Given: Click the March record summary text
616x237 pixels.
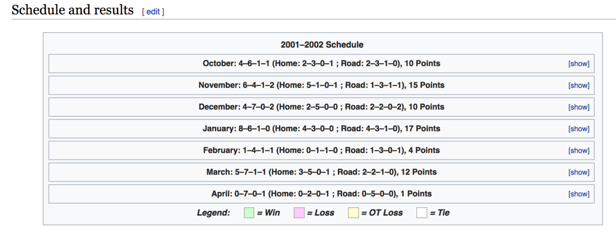Looking at the screenshot, I should 321,172.
